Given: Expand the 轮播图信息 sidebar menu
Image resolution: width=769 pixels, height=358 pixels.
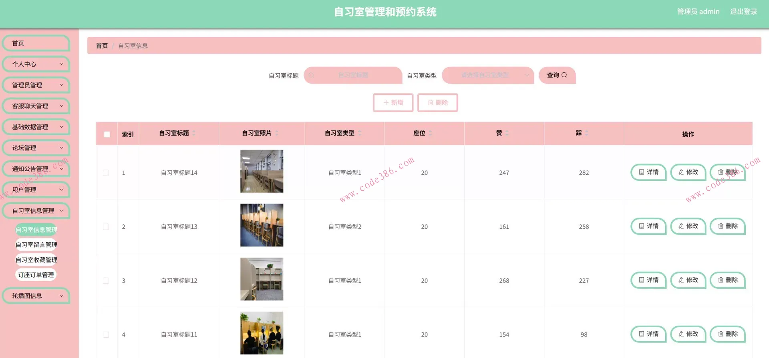Looking at the screenshot, I should [36, 296].
